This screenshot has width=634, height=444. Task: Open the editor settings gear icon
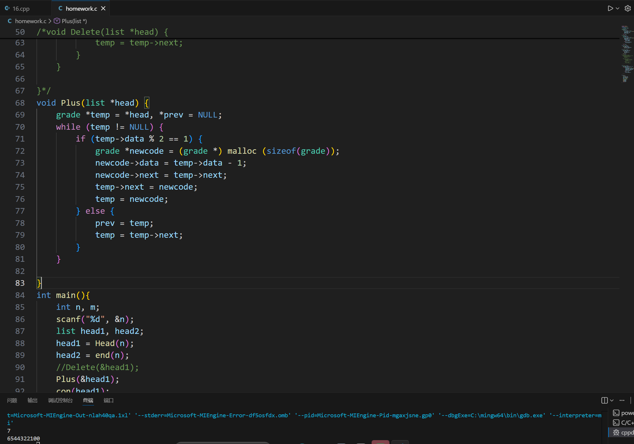(x=627, y=8)
